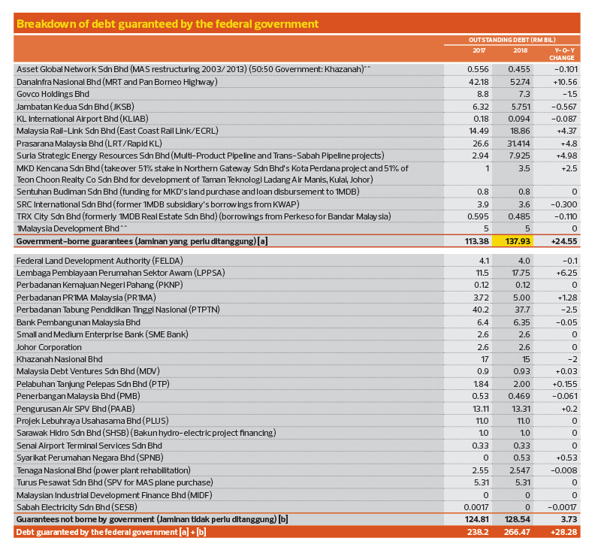601x553 pixels.
Task: Select PMB's 2018 value "0.469"
Action: tap(519, 396)
